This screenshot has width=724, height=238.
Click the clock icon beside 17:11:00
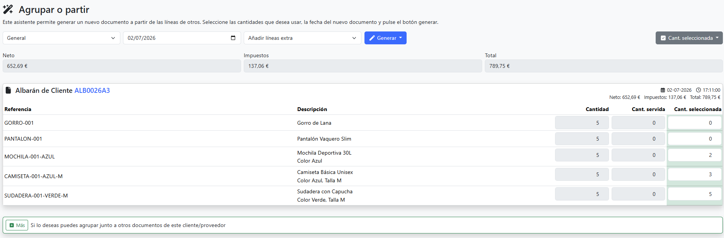tap(699, 90)
